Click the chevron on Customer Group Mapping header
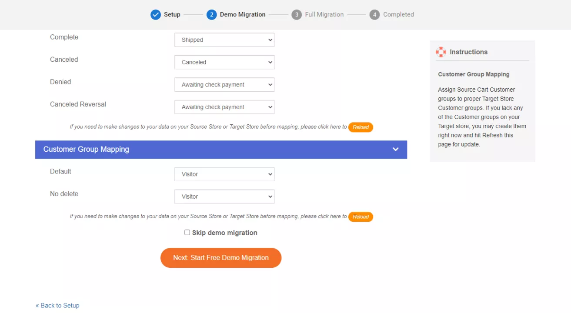 pos(395,149)
